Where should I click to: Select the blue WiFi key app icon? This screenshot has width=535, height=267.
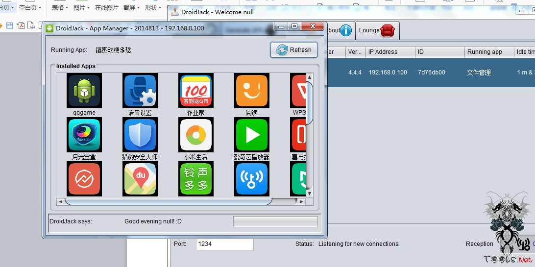pyautogui.click(x=252, y=179)
